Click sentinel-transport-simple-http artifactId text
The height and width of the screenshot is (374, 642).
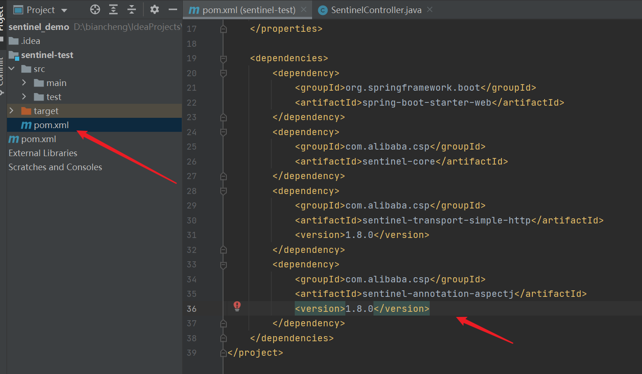pos(447,220)
